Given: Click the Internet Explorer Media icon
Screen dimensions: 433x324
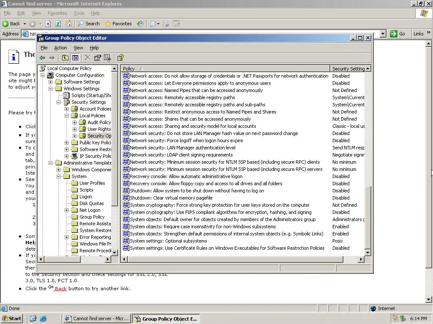Looking at the screenshot, I should coord(140,24).
